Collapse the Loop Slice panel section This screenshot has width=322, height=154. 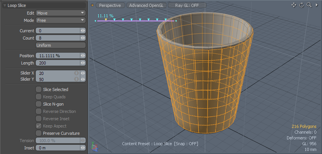tap(5, 6)
